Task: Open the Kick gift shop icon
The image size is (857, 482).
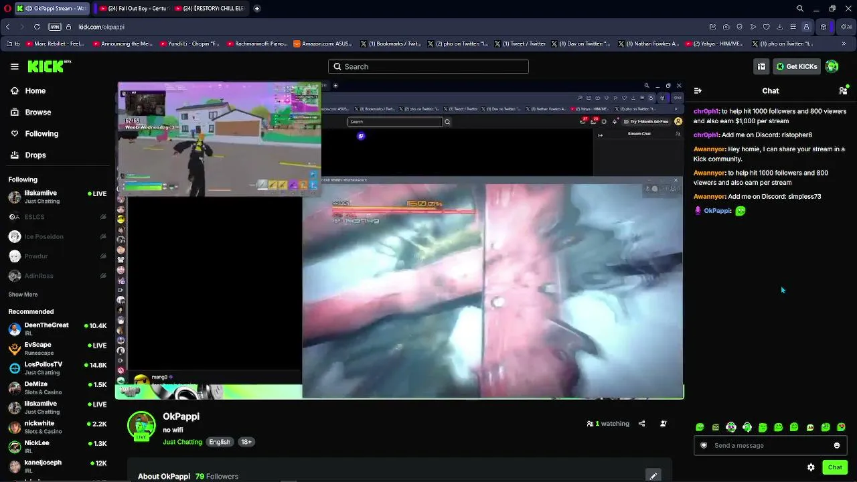Action: [x=761, y=66]
